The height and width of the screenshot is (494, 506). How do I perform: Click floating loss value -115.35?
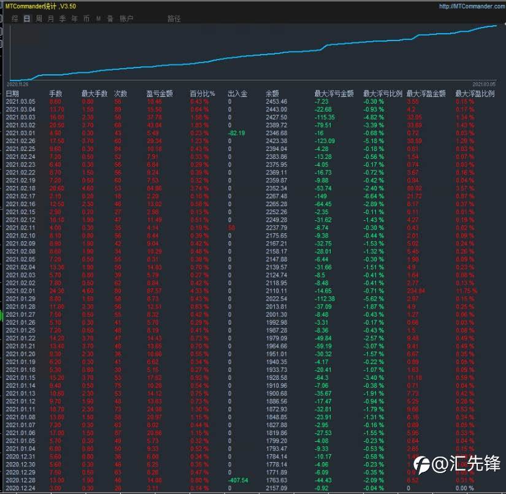324,117
